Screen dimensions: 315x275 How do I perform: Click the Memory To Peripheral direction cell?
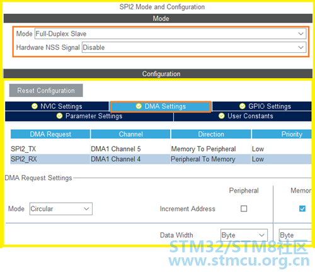210,149
